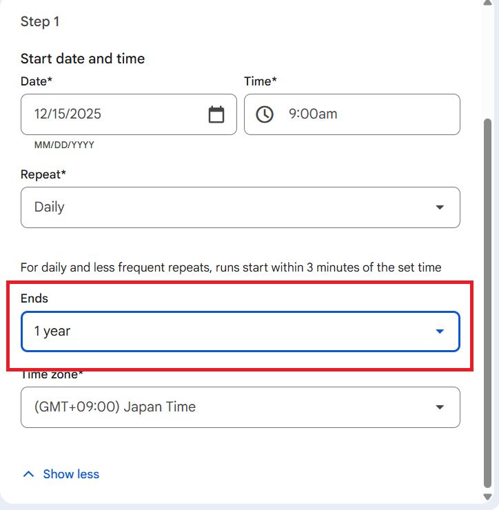Click the vertical scrollbar thumb
The height and width of the screenshot is (510, 499).
tap(489, 303)
